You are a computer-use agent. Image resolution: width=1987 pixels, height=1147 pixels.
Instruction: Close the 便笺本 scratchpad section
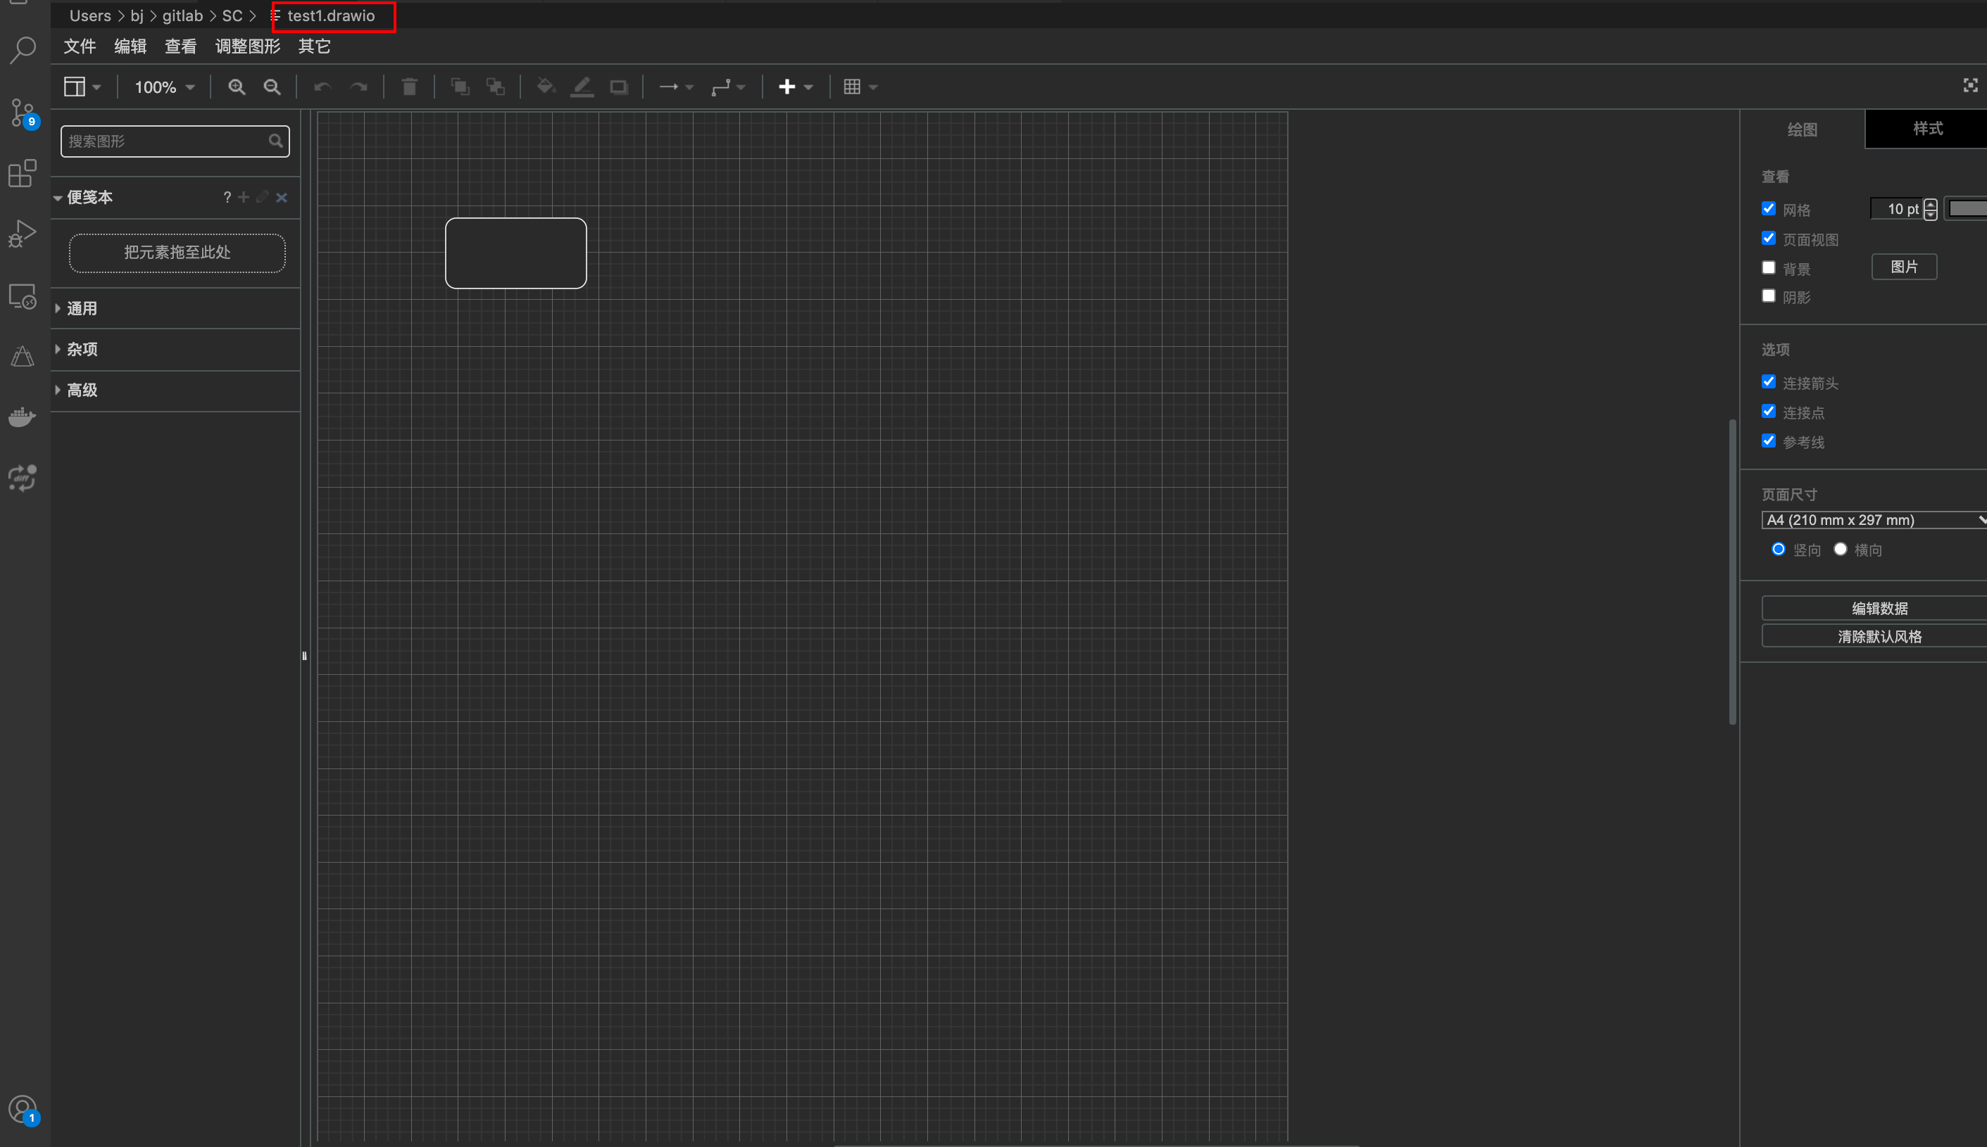(282, 197)
